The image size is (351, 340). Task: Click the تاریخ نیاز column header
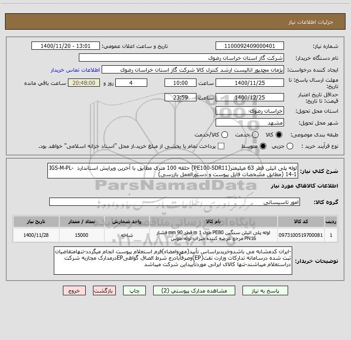36,221
